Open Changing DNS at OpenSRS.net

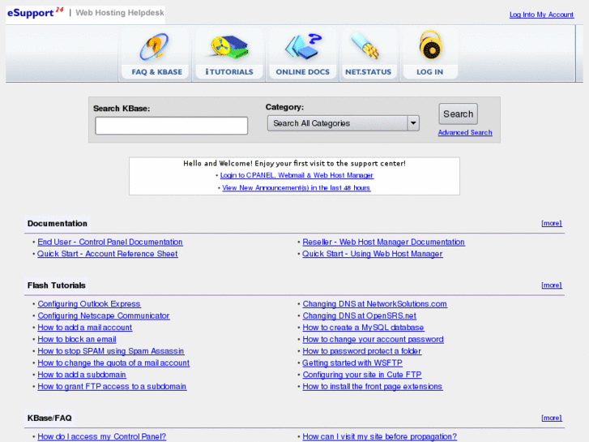pyautogui.click(x=360, y=315)
